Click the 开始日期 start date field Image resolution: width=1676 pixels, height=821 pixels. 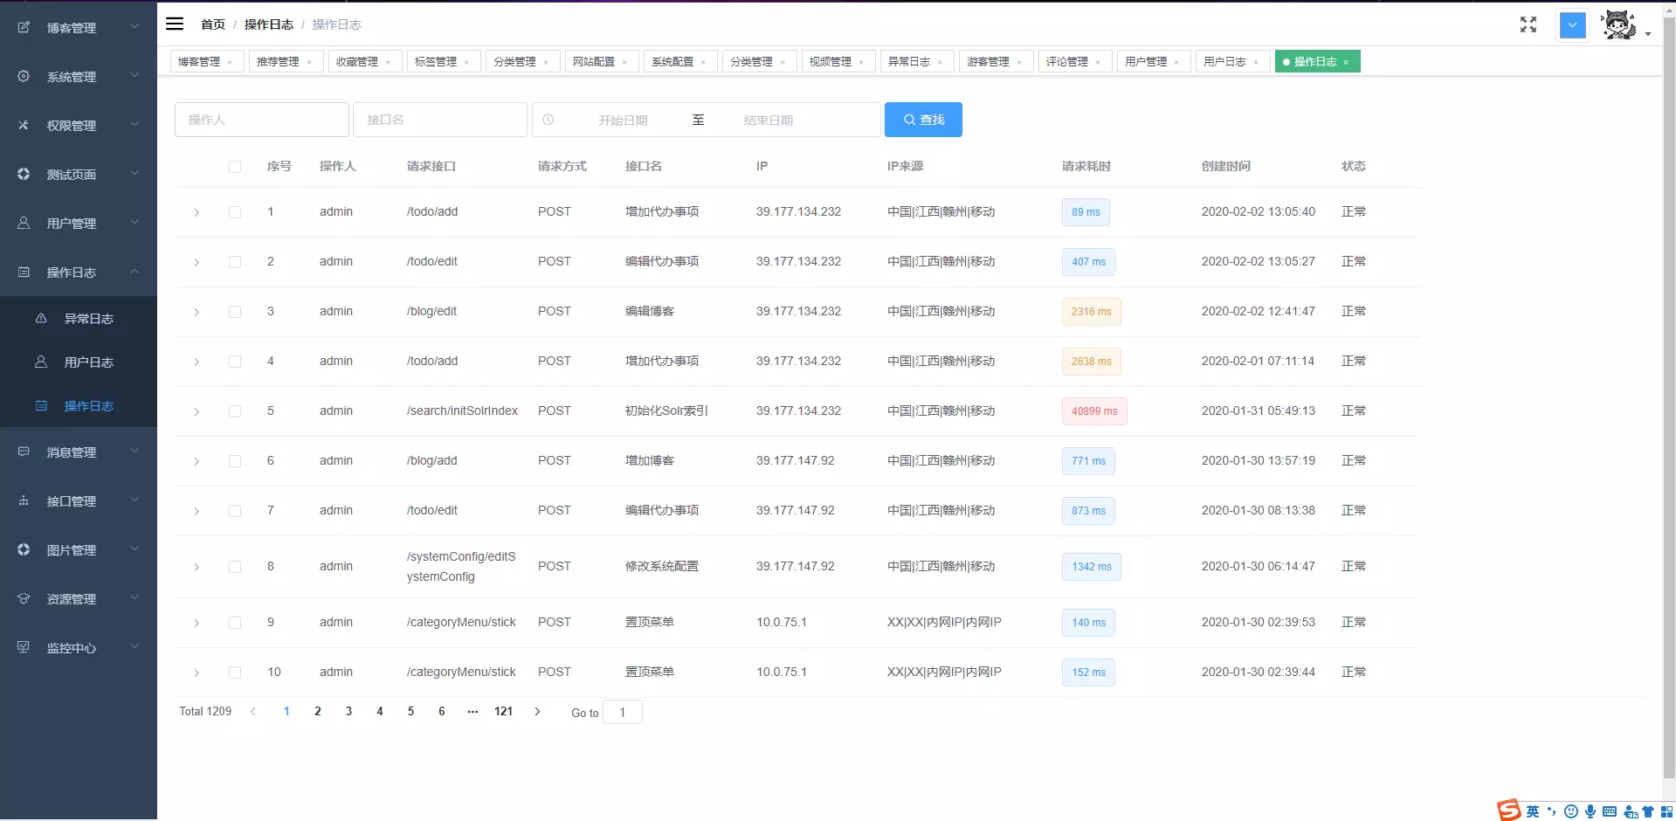(x=623, y=121)
